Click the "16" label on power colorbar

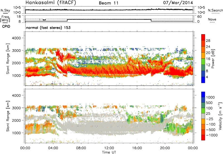(x=208, y=59)
